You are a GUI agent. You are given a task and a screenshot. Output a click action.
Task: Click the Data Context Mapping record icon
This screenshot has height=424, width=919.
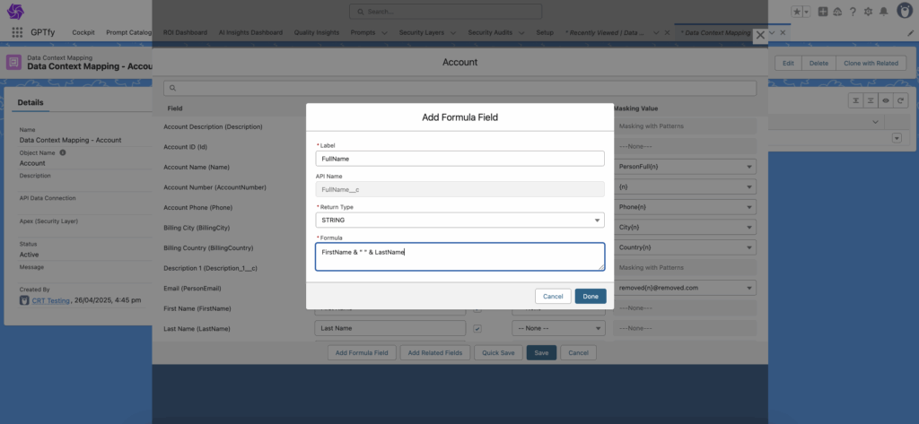point(13,62)
